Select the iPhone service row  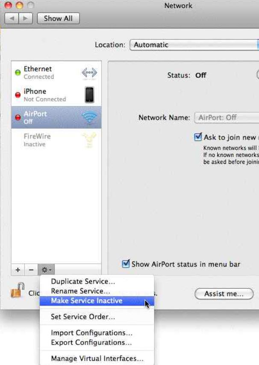pyautogui.click(x=56, y=95)
